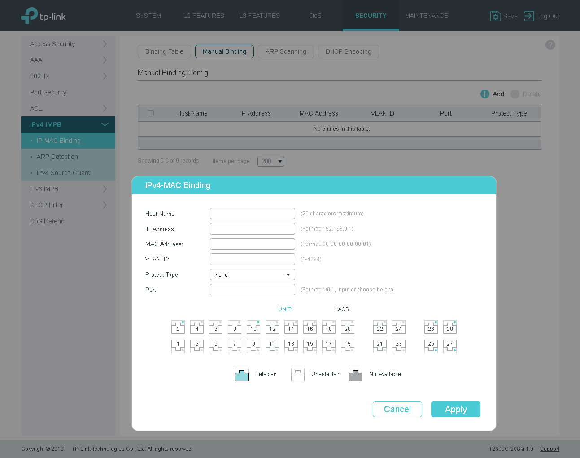Expand the Access Security menu
Viewport: 580px width, 458px height.
point(68,44)
